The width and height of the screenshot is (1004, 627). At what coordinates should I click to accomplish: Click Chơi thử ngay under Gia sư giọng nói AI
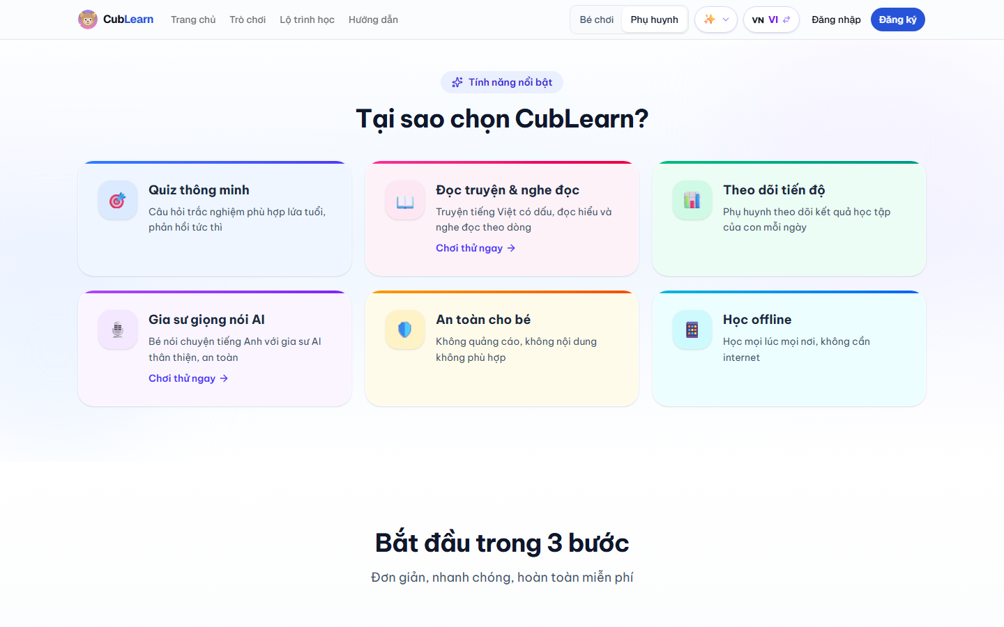pyautogui.click(x=188, y=378)
